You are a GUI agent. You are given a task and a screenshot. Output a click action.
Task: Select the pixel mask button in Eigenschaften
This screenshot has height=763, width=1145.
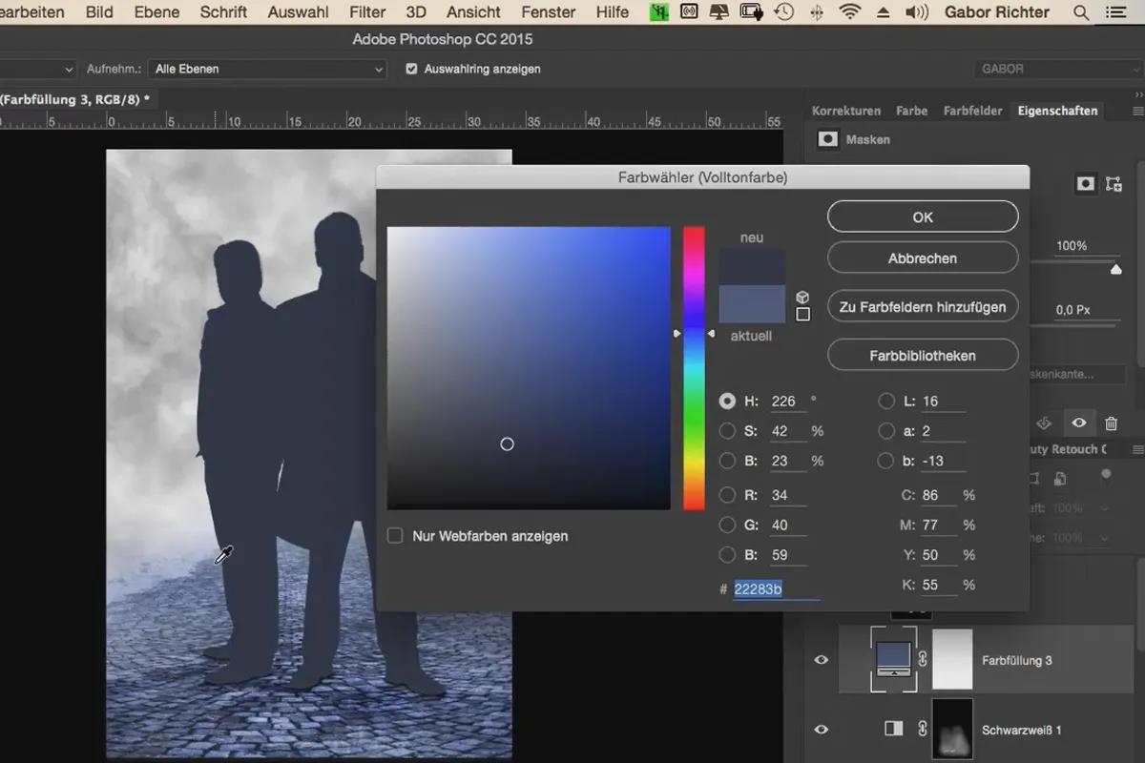pos(1086,184)
